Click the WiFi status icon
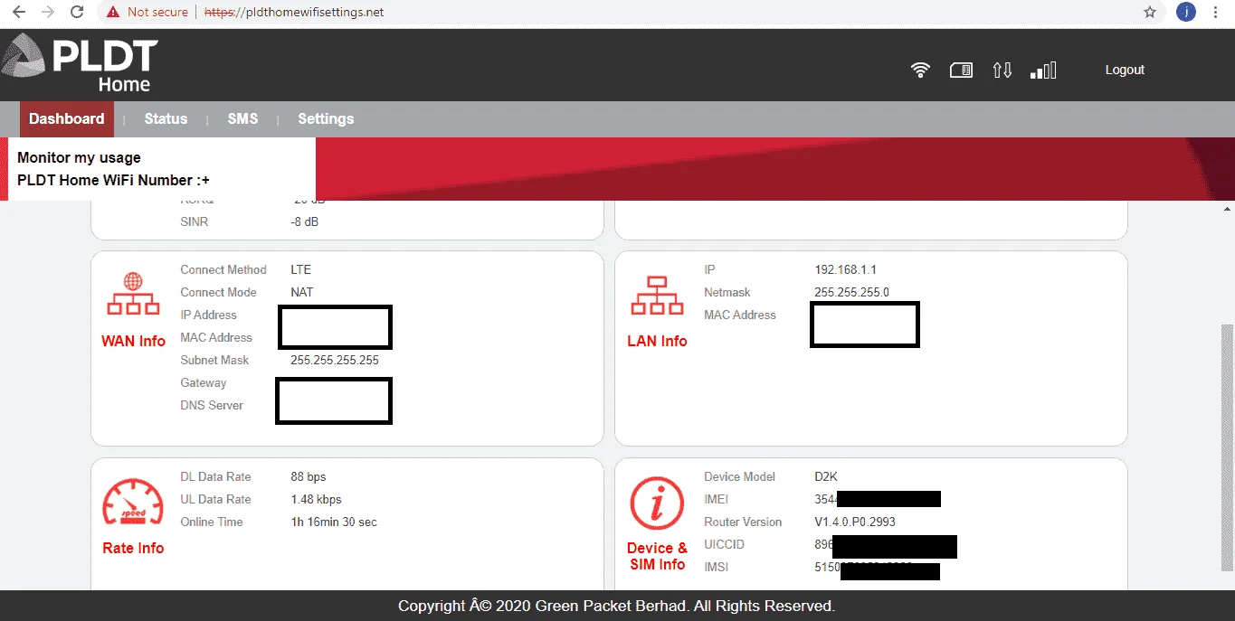 click(920, 70)
